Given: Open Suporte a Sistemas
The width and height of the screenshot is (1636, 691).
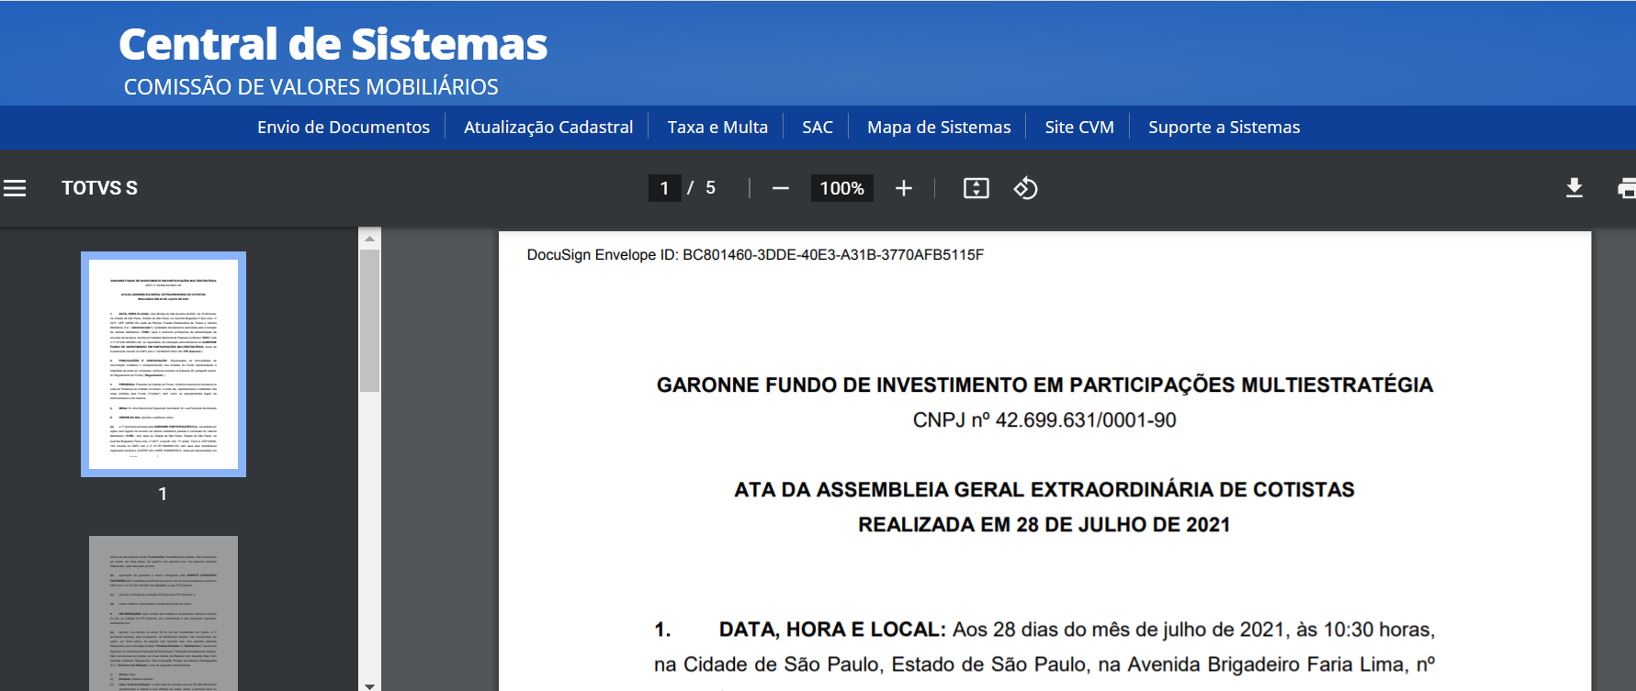Looking at the screenshot, I should click(x=1224, y=127).
